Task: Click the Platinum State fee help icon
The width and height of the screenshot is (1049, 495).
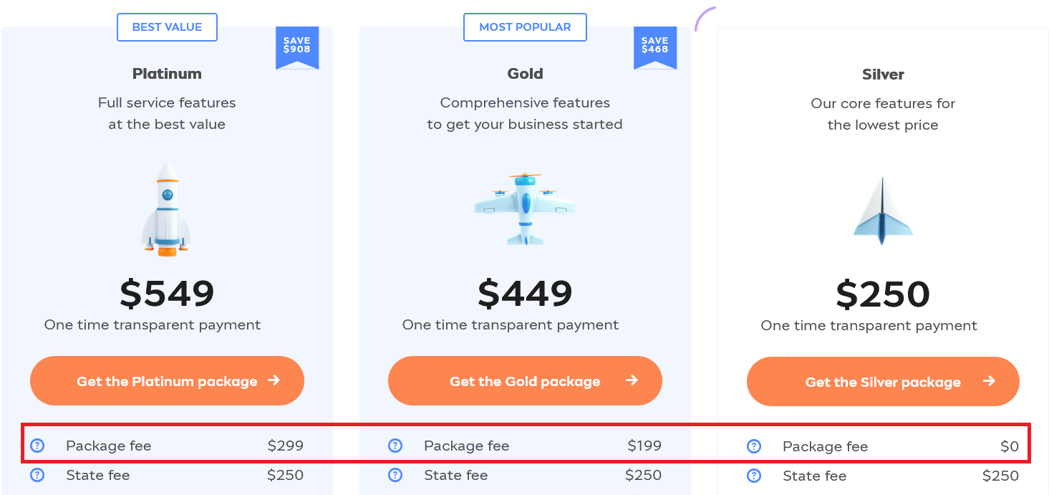Action: coord(37,475)
